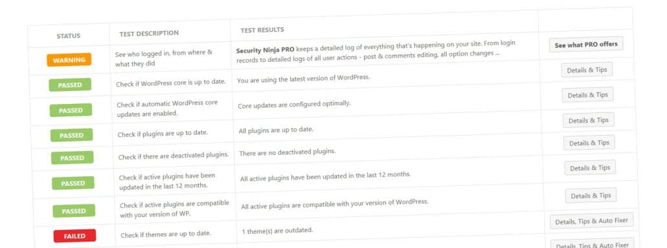Click PASSED badge for WordPress core up to date
The image size is (667, 248).
point(70,85)
